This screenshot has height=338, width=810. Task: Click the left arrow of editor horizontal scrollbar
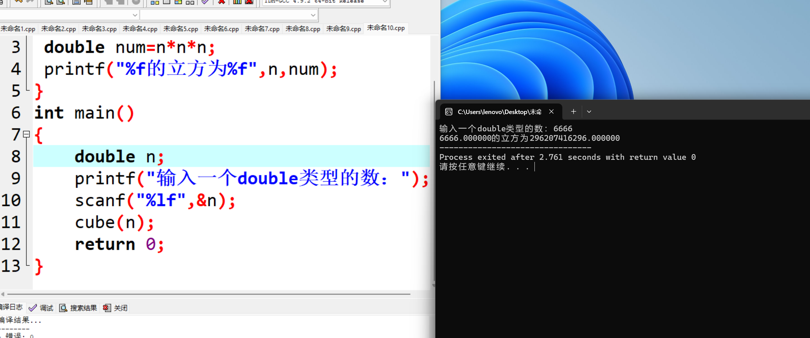(3, 294)
